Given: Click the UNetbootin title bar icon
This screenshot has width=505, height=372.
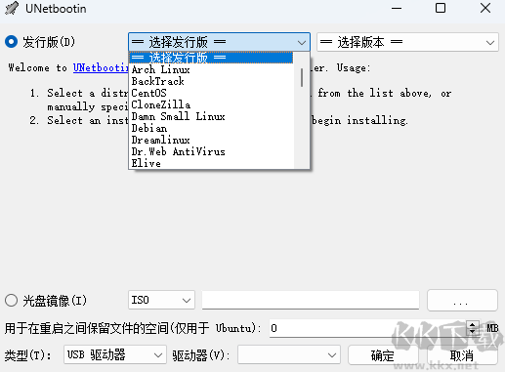Looking at the screenshot, I should pyautogui.click(x=13, y=8).
